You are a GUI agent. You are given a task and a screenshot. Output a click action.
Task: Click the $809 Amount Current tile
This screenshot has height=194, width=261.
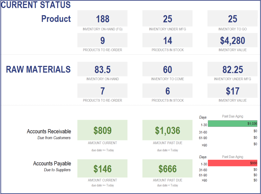coord(102,130)
